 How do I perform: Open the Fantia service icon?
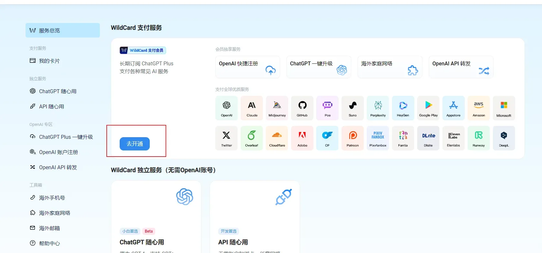(403, 138)
